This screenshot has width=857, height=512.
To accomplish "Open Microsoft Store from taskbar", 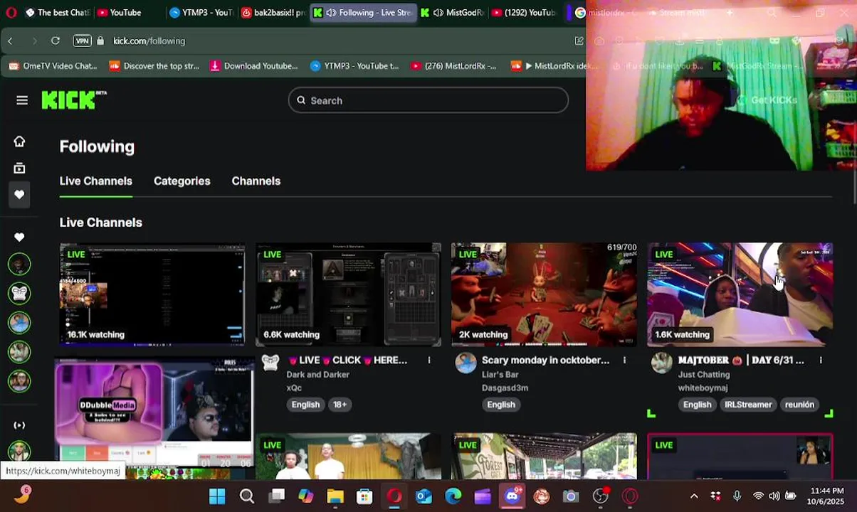I will [x=364, y=496].
